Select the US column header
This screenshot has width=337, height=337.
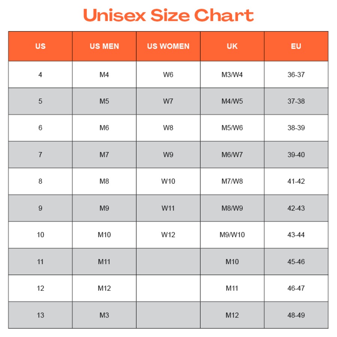click(40, 46)
